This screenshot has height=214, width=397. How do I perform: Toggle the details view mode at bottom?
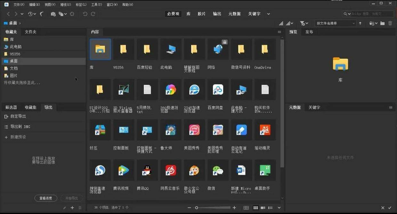click(x=263, y=208)
